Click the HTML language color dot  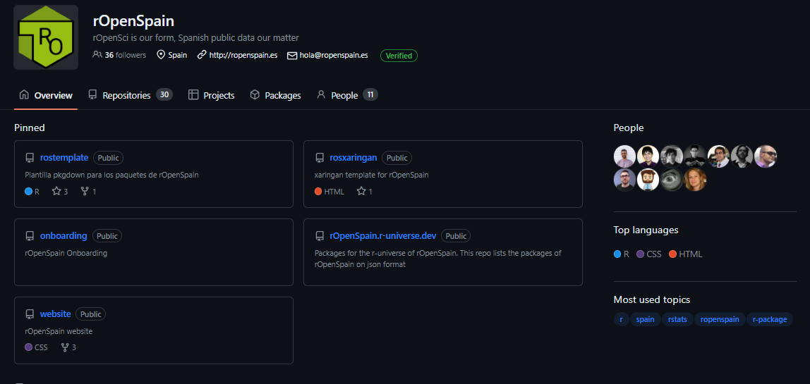(x=673, y=254)
